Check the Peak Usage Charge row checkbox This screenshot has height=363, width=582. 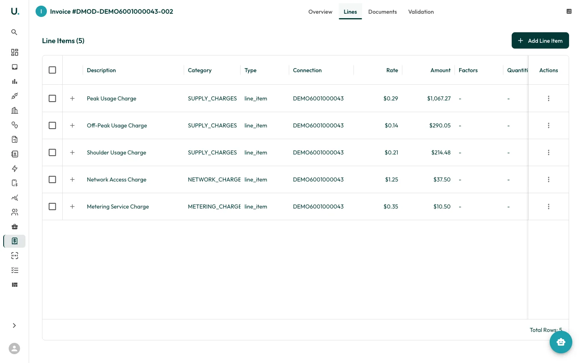[52, 98]
